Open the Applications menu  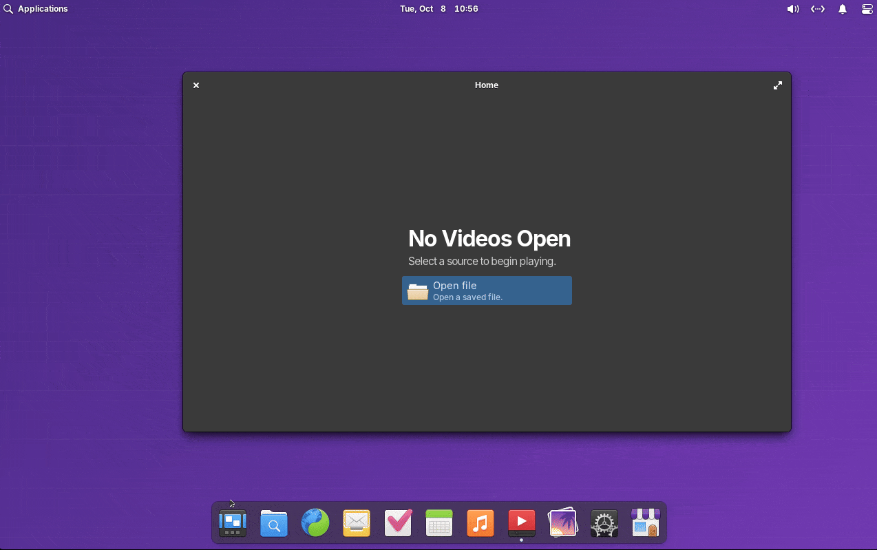(x=36, y=9)
